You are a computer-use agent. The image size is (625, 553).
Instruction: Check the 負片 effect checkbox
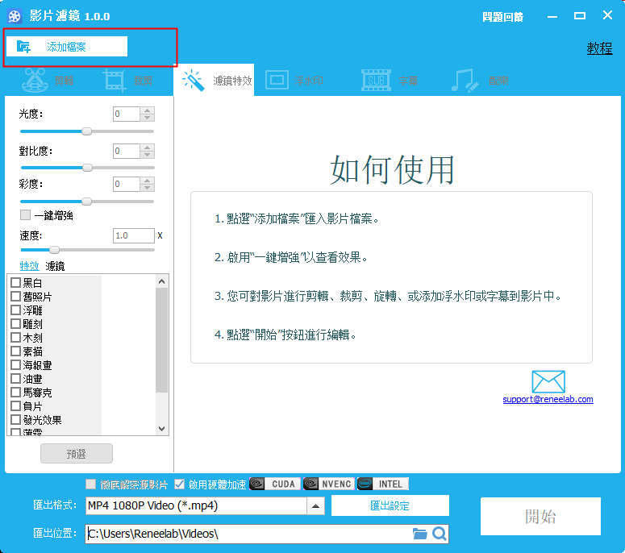[16, 406]
